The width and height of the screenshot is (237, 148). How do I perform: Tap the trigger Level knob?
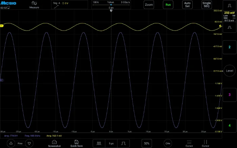pyautogui.click(x=230, y=71)
